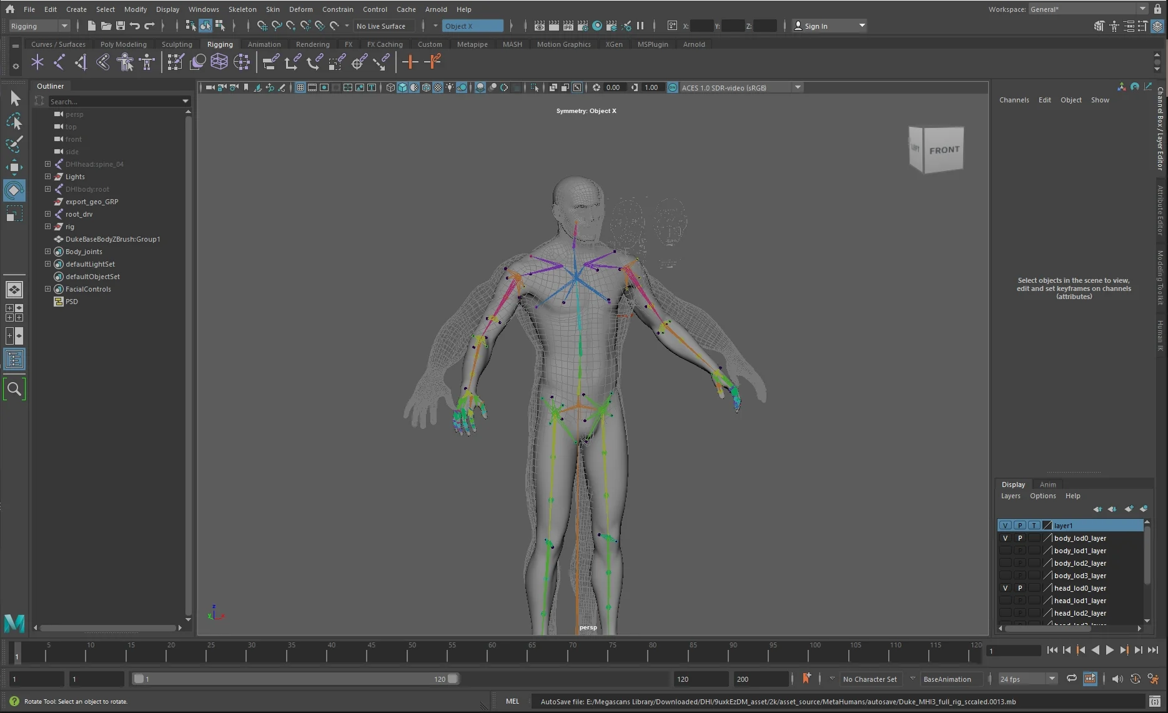Image resolution: width=1168 pixels, height=713 pixels.
Task: Choose the Move tool in toolbox
Action: point(15,167)
